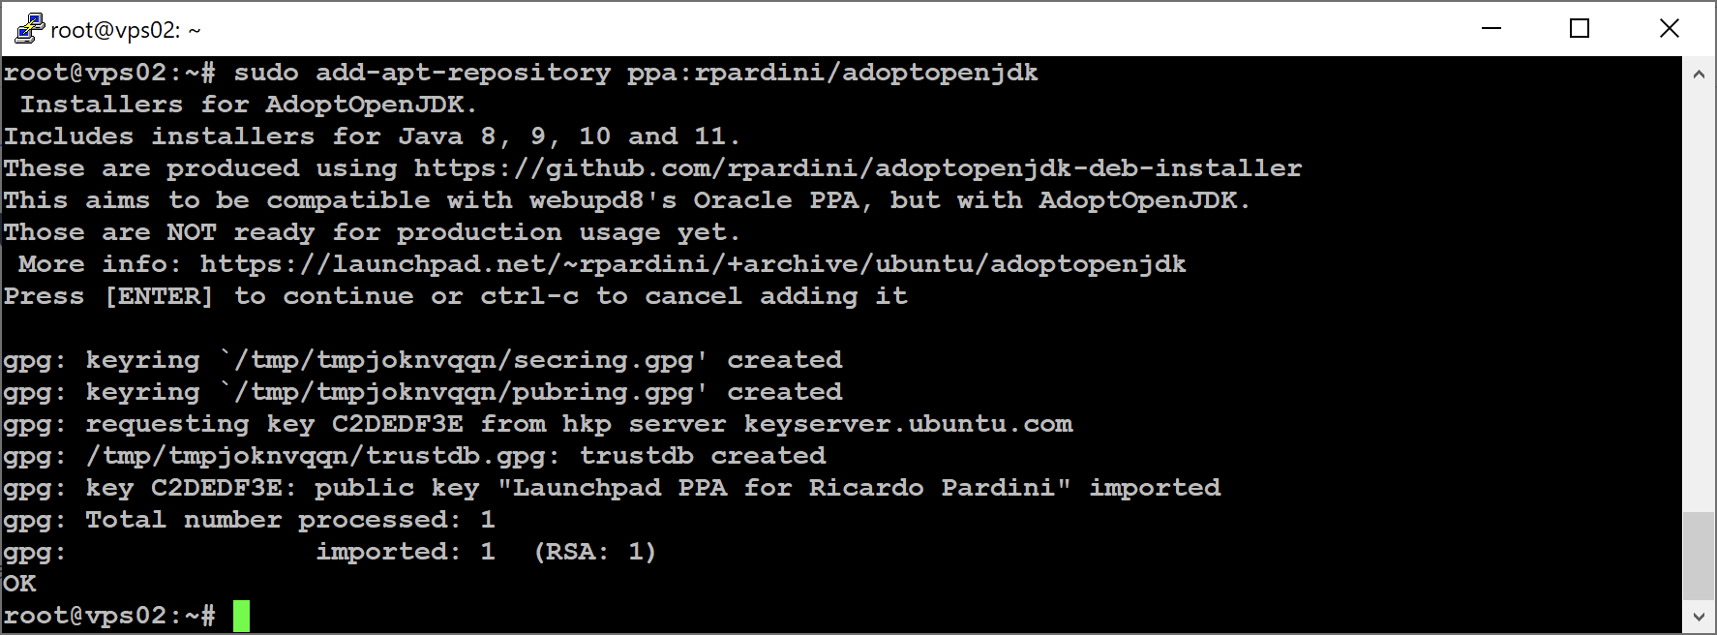Minimize the root@vps02 terminal window
Screen dimensions: 1717x635
point(1491,29)
